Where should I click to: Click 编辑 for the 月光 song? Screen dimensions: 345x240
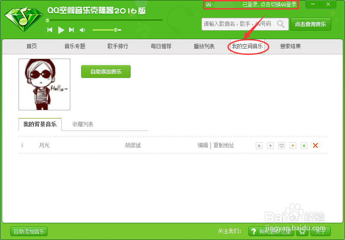203,146
